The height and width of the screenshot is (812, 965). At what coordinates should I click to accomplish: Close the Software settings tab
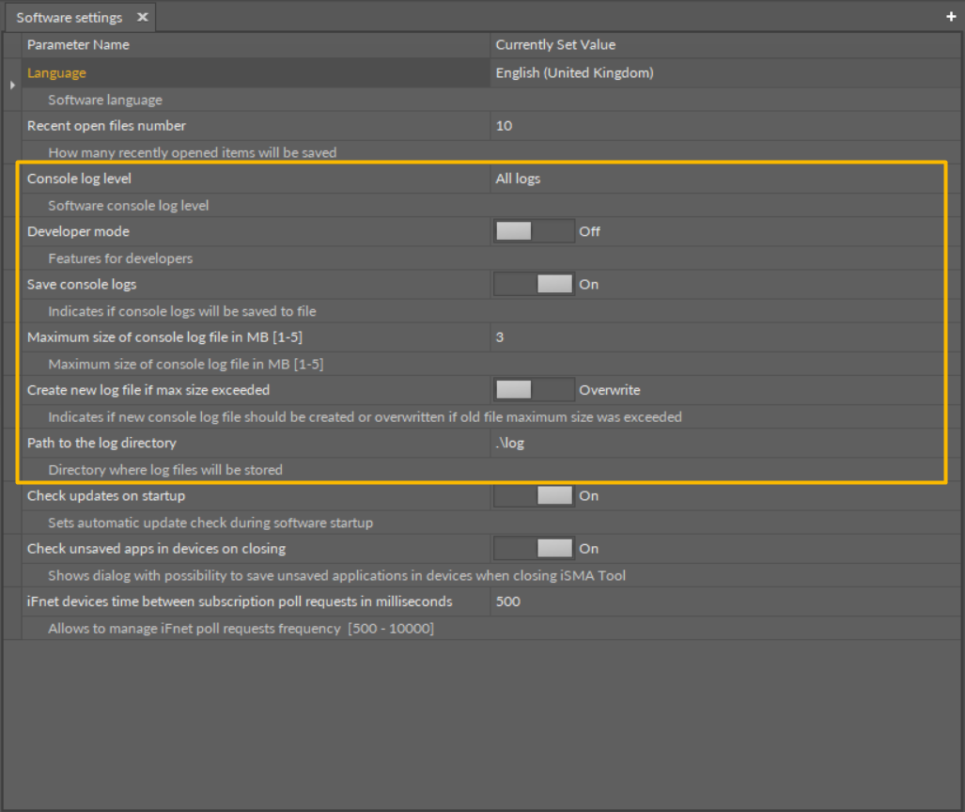142,16
